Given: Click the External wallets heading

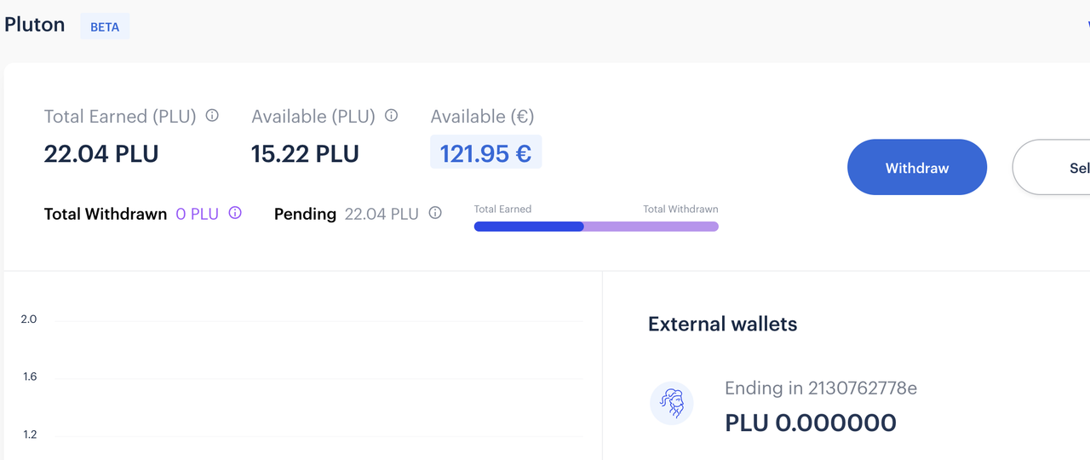Looking at the screenshot, I should tap(722, 324).
